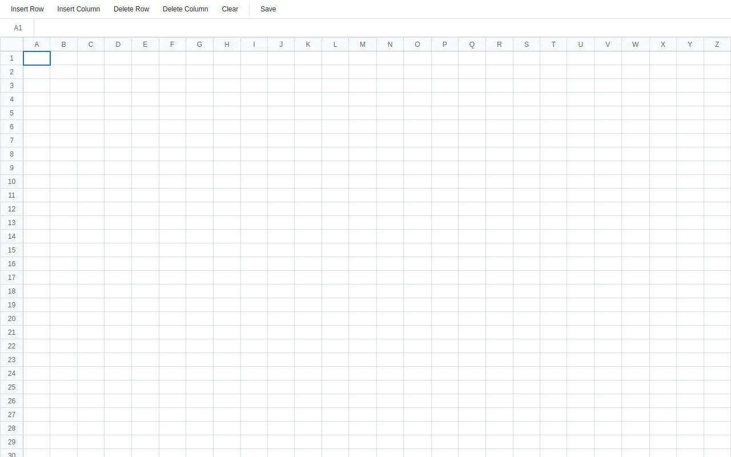
Task: Save the spreadsheet
Action: point(268,9)
